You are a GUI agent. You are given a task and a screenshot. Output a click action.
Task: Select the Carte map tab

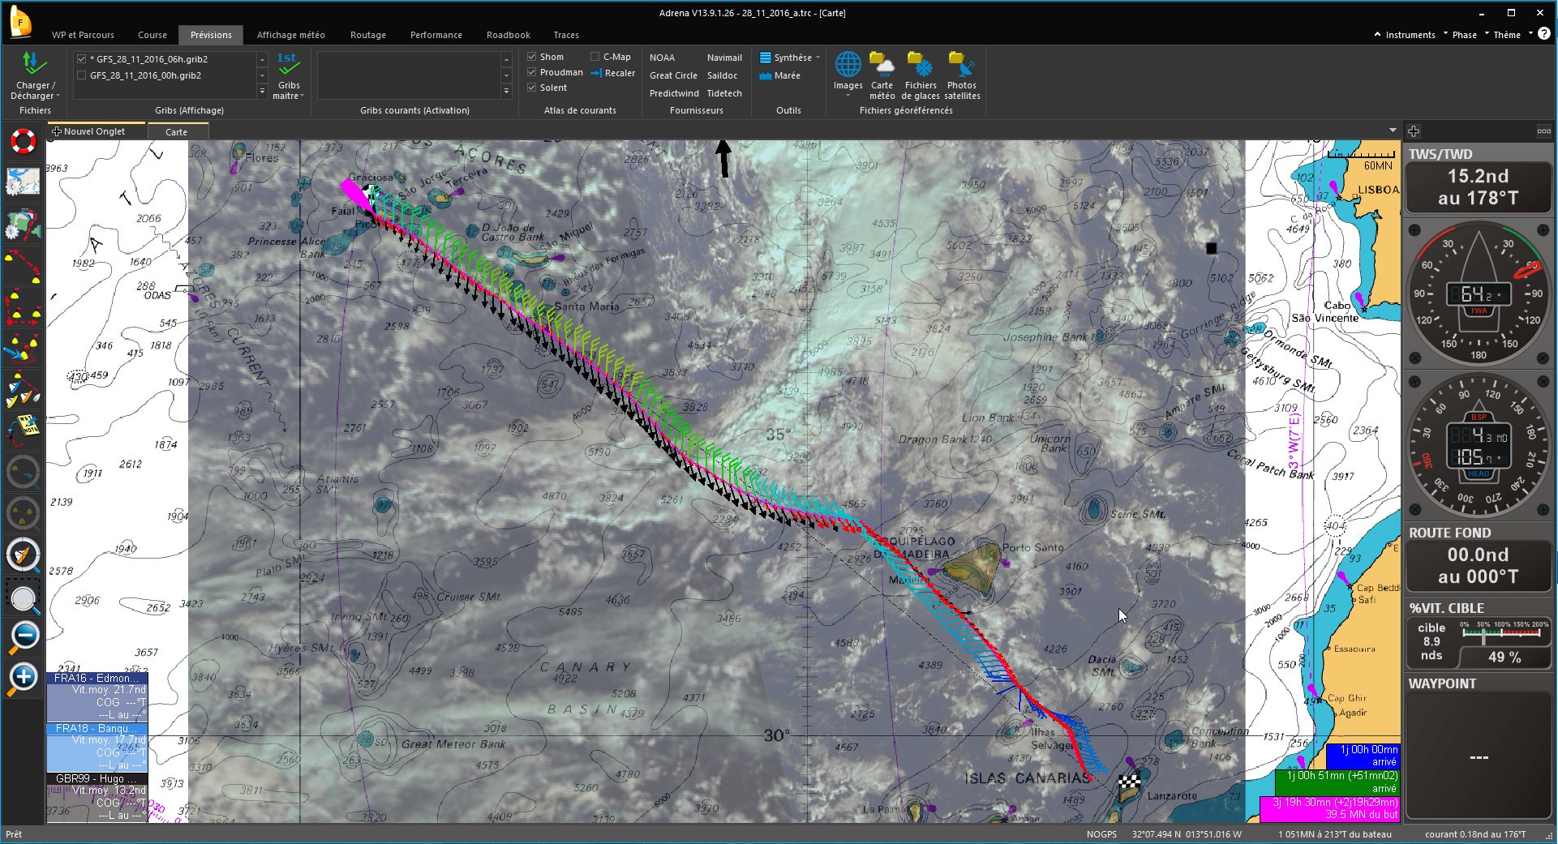click(177, 131)
